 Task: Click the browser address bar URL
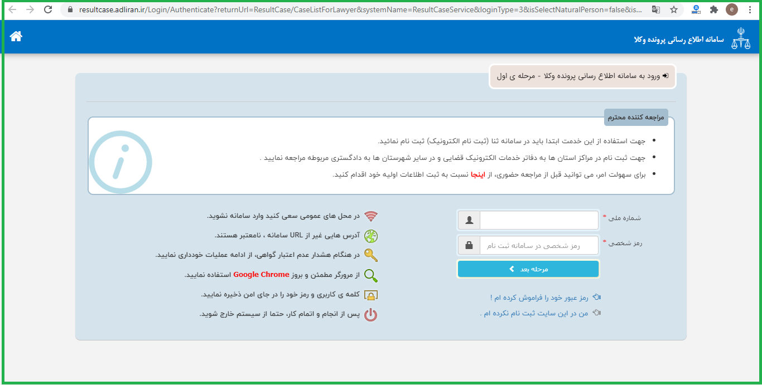click(360, 9)
